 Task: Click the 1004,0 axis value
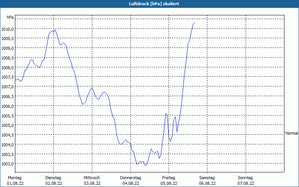7,145
